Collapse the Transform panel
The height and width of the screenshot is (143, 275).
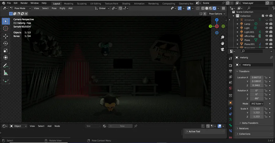pyautogui.click(x=244, y=71)
